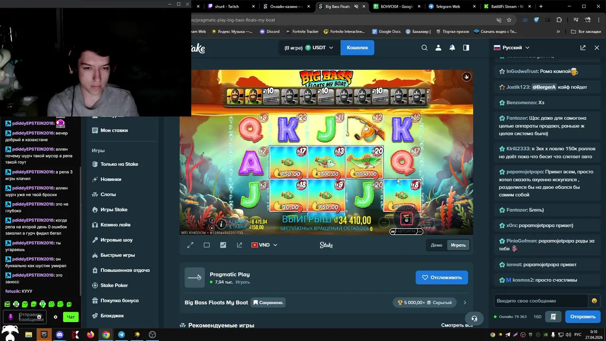This screenshot has width=606, height=341.
Task: Switch to БОНУСКИ Google Sheets tab
Action: click(396, 7)
